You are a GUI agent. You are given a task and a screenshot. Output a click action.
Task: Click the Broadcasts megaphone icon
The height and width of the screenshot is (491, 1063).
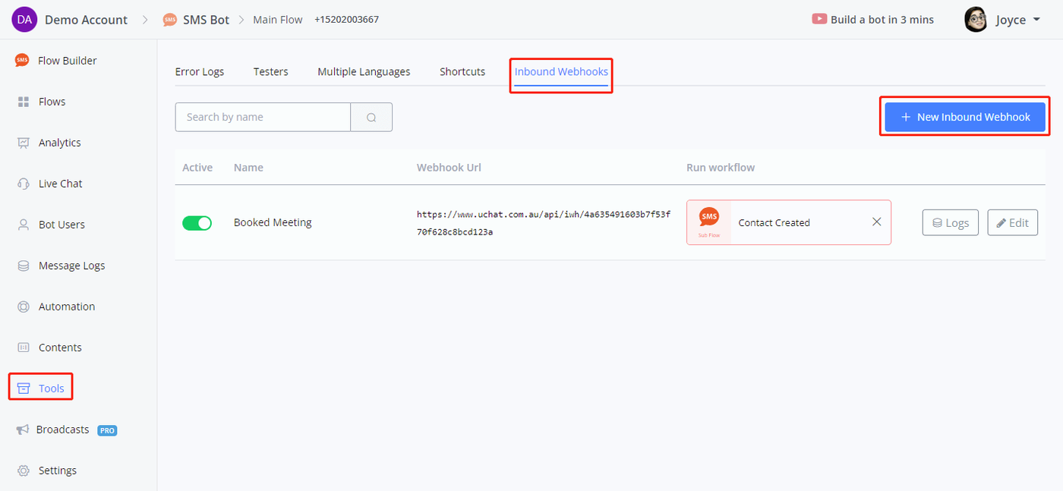coord(23,430)
